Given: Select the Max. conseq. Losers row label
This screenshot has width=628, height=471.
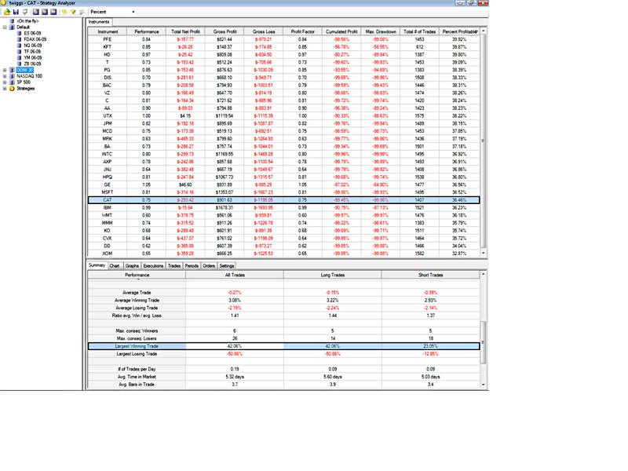Looking at the screenshot, I should (x=137, y=339).
